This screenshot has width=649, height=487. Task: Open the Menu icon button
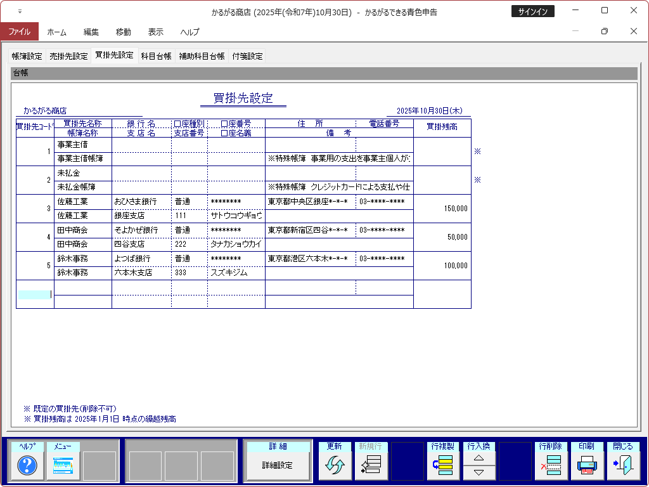(x=63, y=466)
